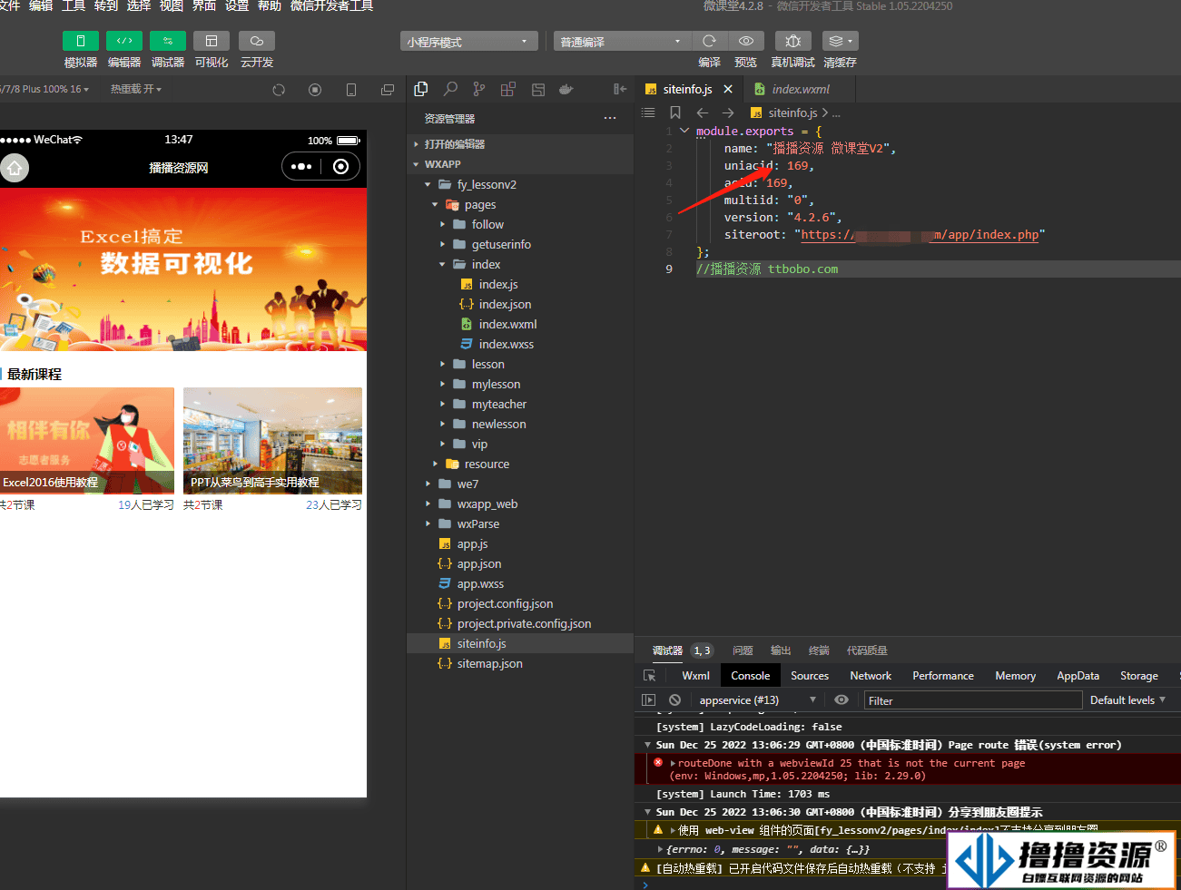1181x890 pixels.
Task: Collapse the pages folder
Action: [520, 204]
